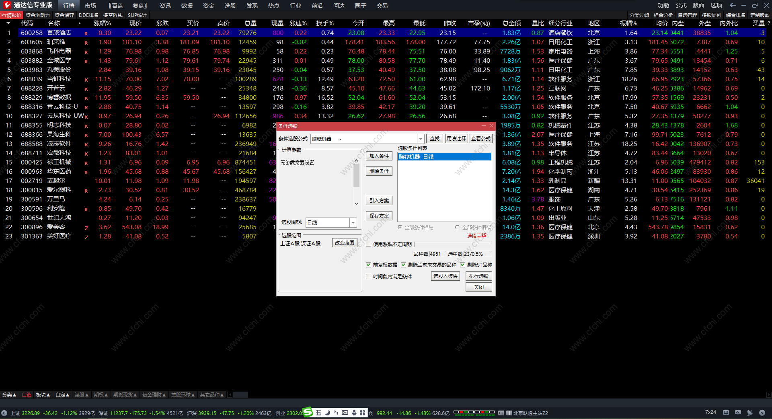This screenshot has width=772, height=419.
Task: Click the back arrow in title bar
Action: (x=733, y=5)
